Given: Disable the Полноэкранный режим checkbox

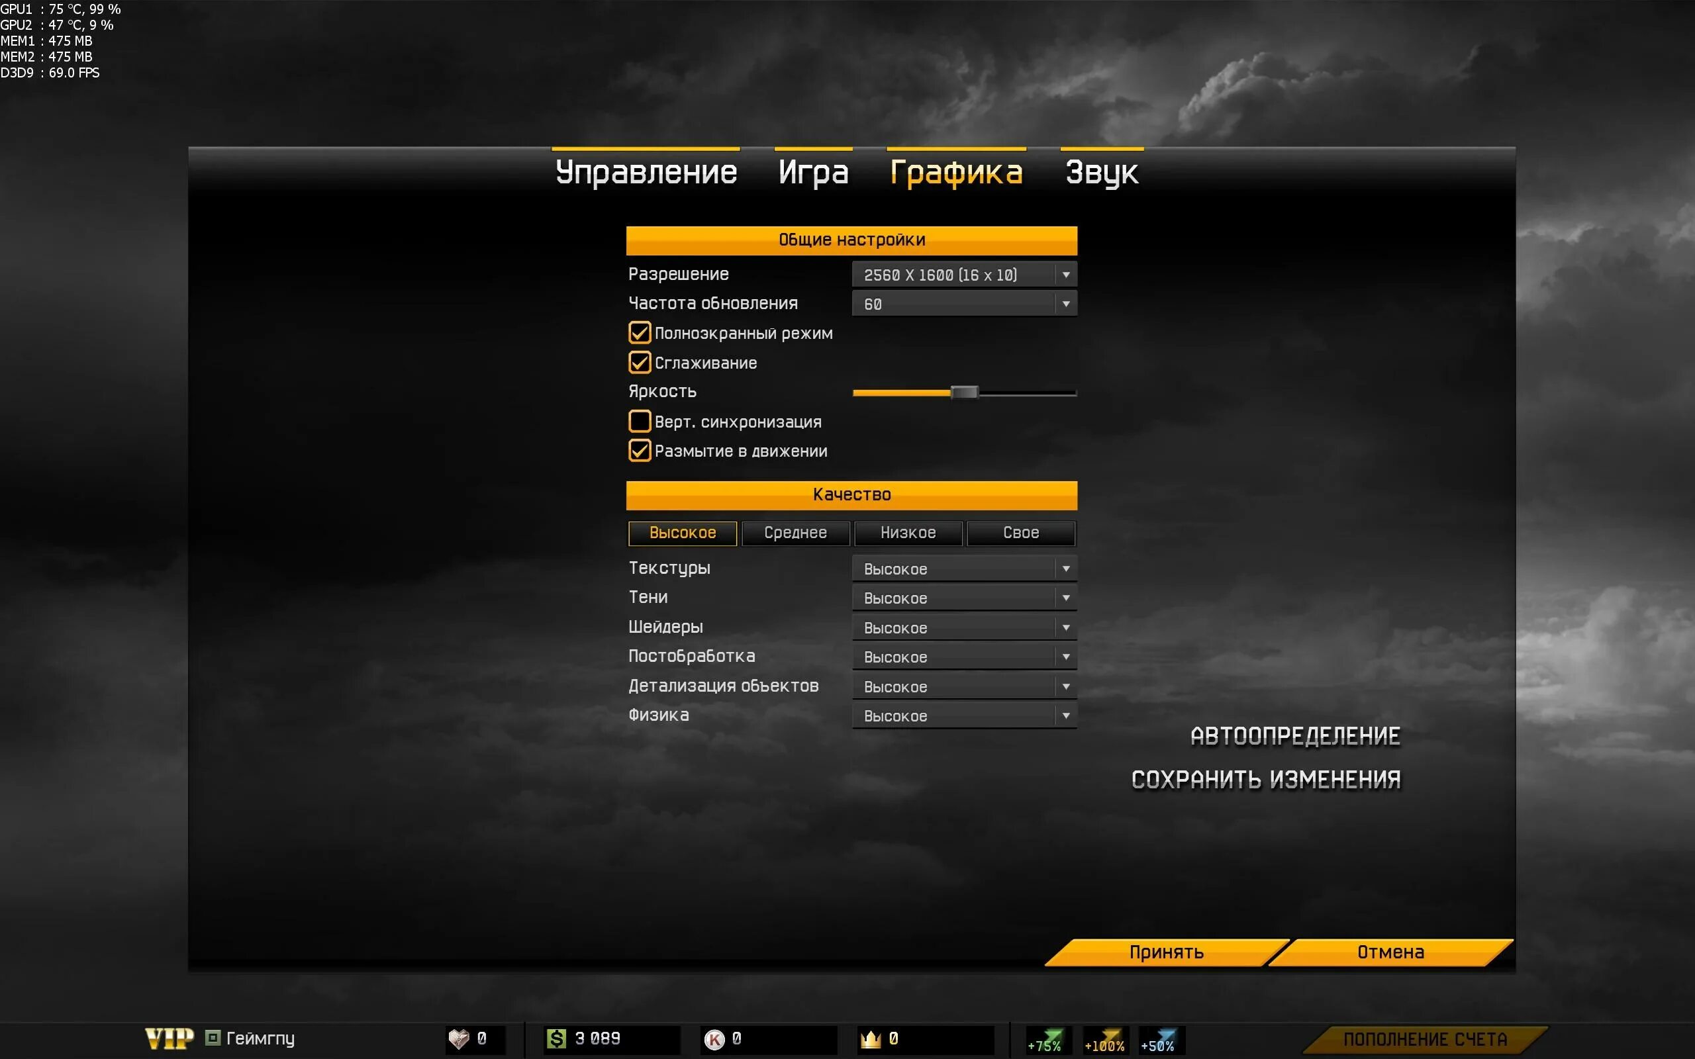Looking at the screenshot, I should tap(640, 333).
